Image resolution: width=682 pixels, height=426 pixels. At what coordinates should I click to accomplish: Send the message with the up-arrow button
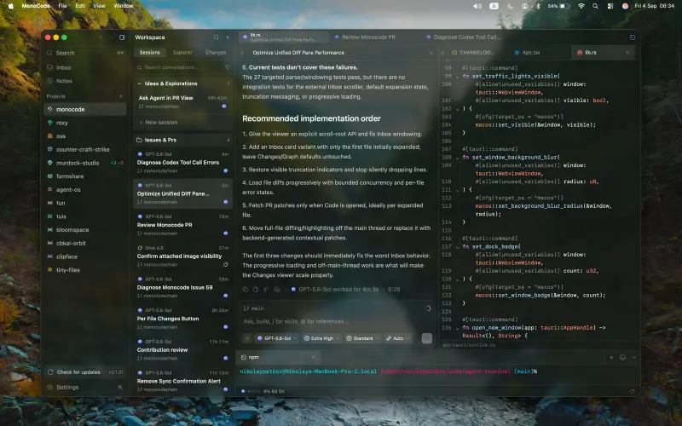(427, 338)
